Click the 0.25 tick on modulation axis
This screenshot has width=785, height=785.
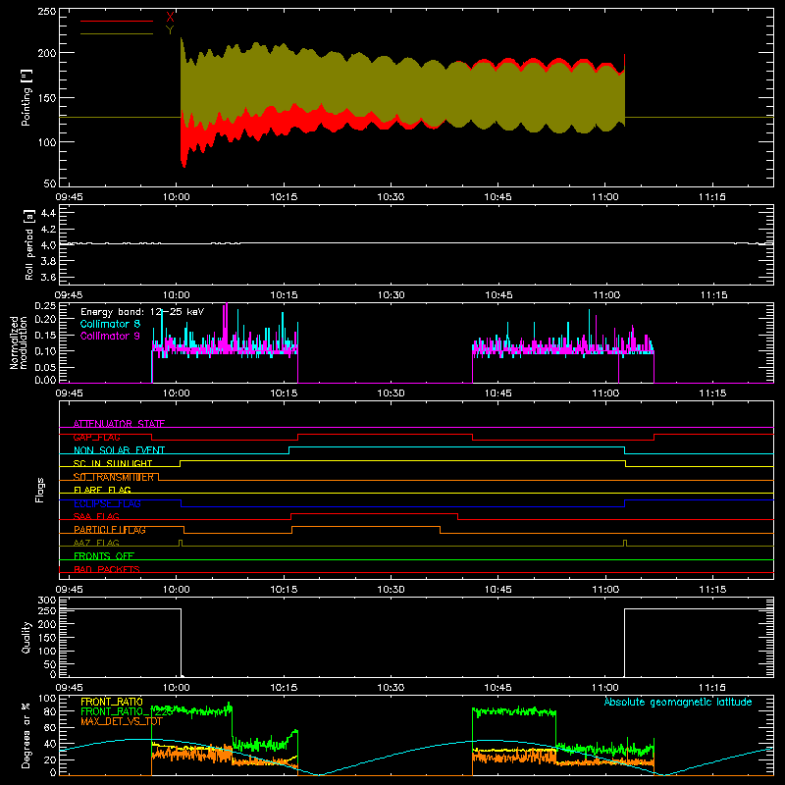click(45, 305)
